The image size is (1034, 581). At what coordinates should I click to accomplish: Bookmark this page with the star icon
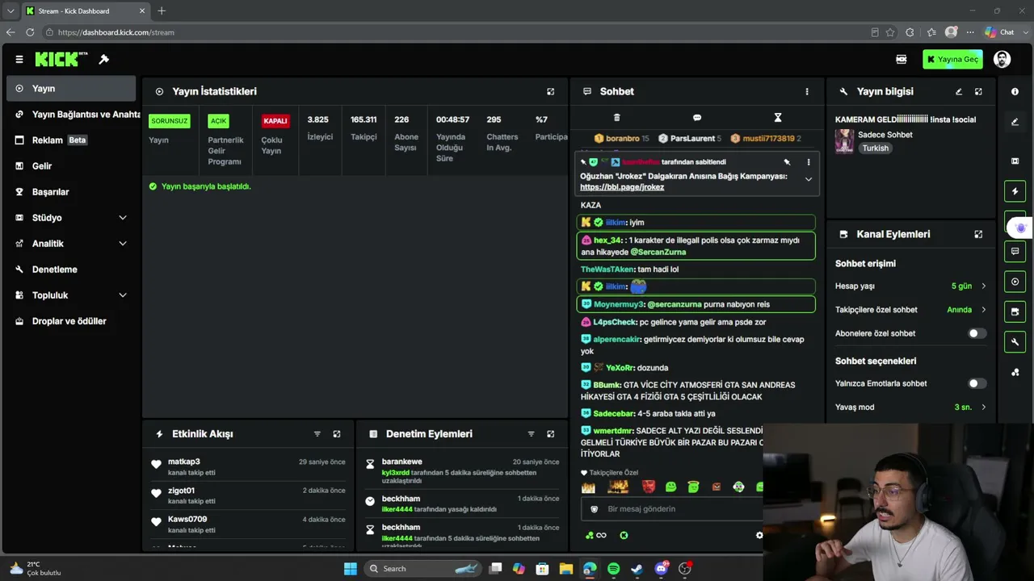pyautogui.click(x=890, y=32)
